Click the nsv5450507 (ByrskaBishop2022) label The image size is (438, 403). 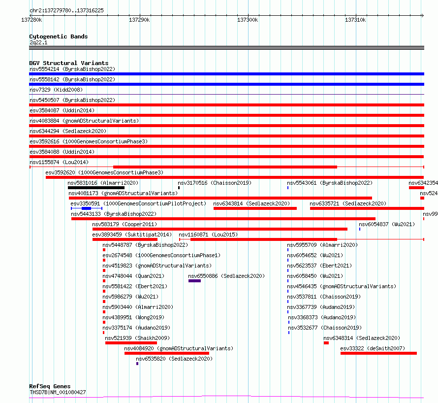click(x=72, y=100)
